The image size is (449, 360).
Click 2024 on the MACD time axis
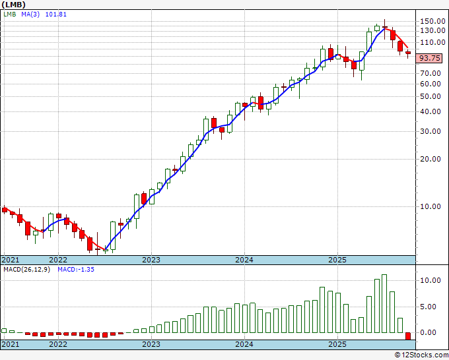(244, 344)
